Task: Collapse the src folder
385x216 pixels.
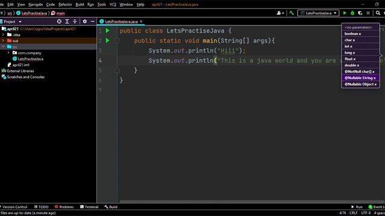Action: click(x=3, y=47)
